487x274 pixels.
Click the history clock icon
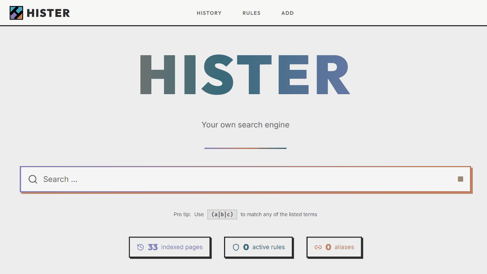click(140, 247)
